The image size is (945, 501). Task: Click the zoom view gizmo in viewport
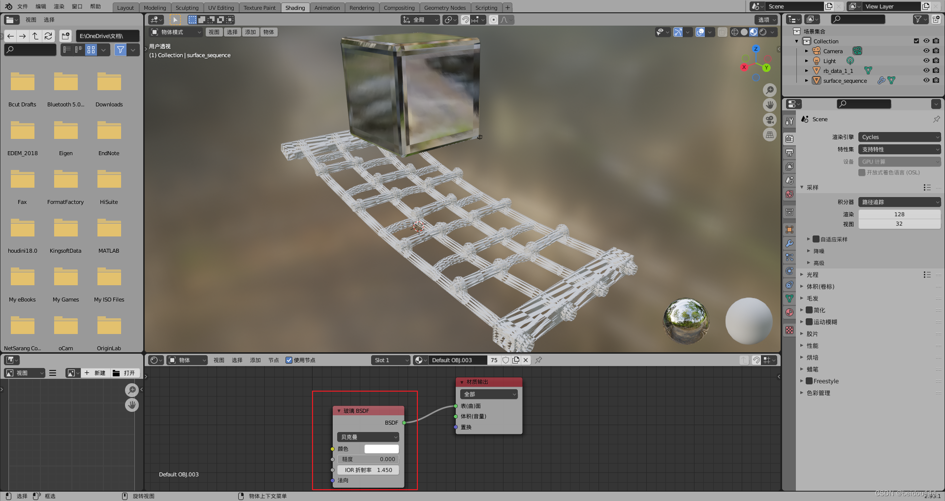770,90
